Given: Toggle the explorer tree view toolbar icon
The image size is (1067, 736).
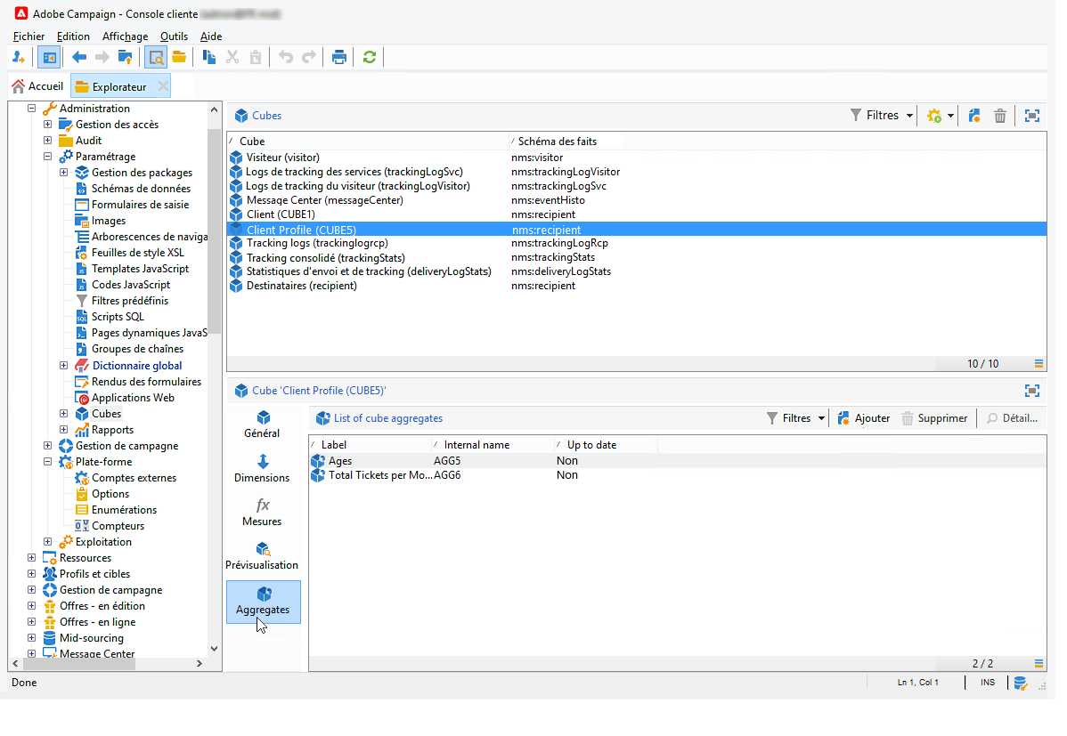Looking at the screenshot, I should pos(49,57).
